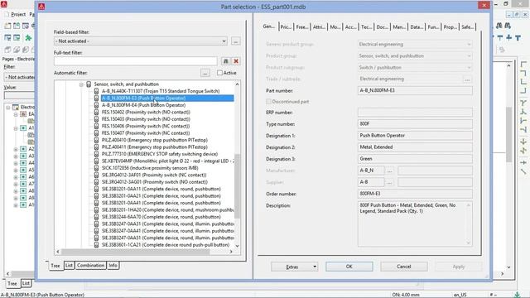
Task: Click right arrow of tree horizontal scrollbar
Action: point(231,252)
